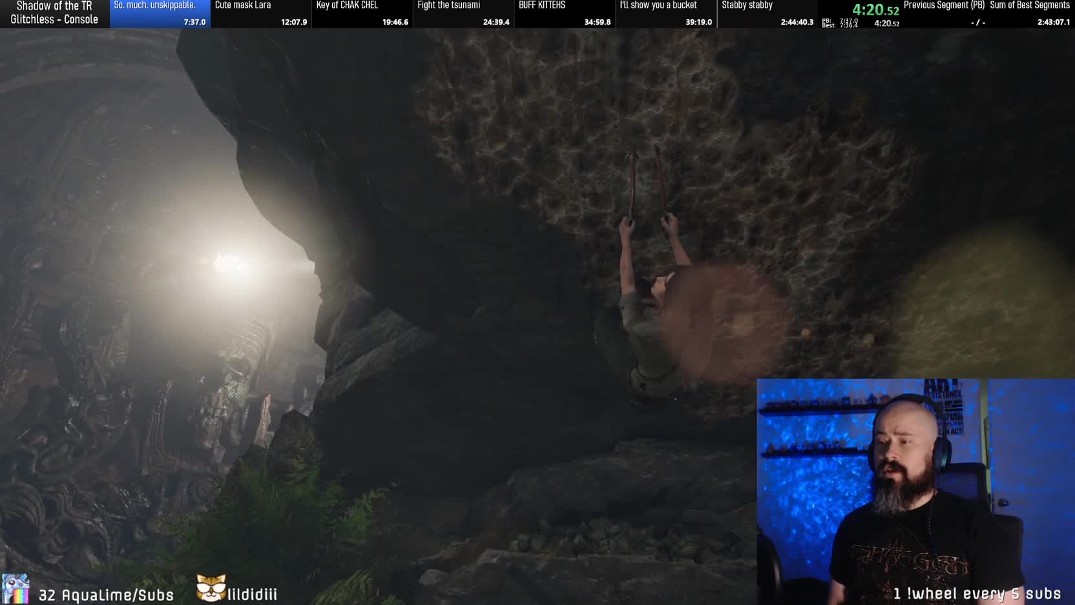The height and width of the screenshot is (605, 1075).
Task: Click the '32 Aqualime/Subs' counter text
Action: click(106, 595)
